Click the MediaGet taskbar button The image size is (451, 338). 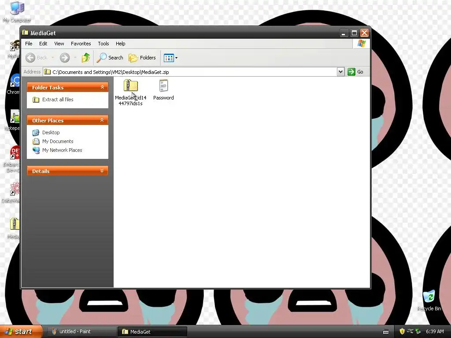click(152, 332)
